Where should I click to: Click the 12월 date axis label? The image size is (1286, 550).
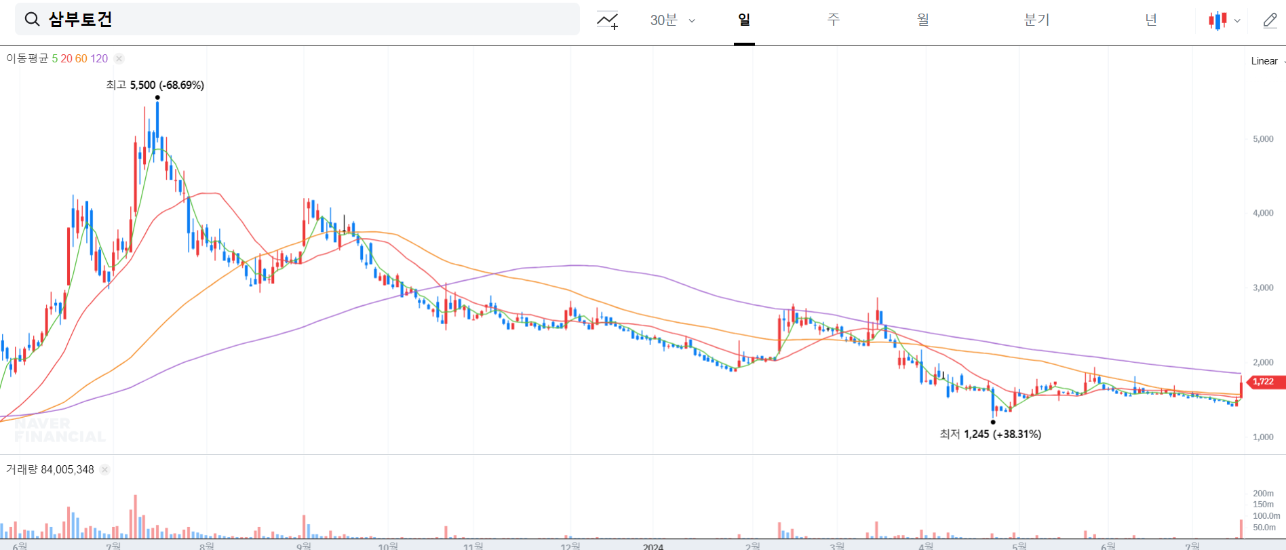(x=570, y=546)
